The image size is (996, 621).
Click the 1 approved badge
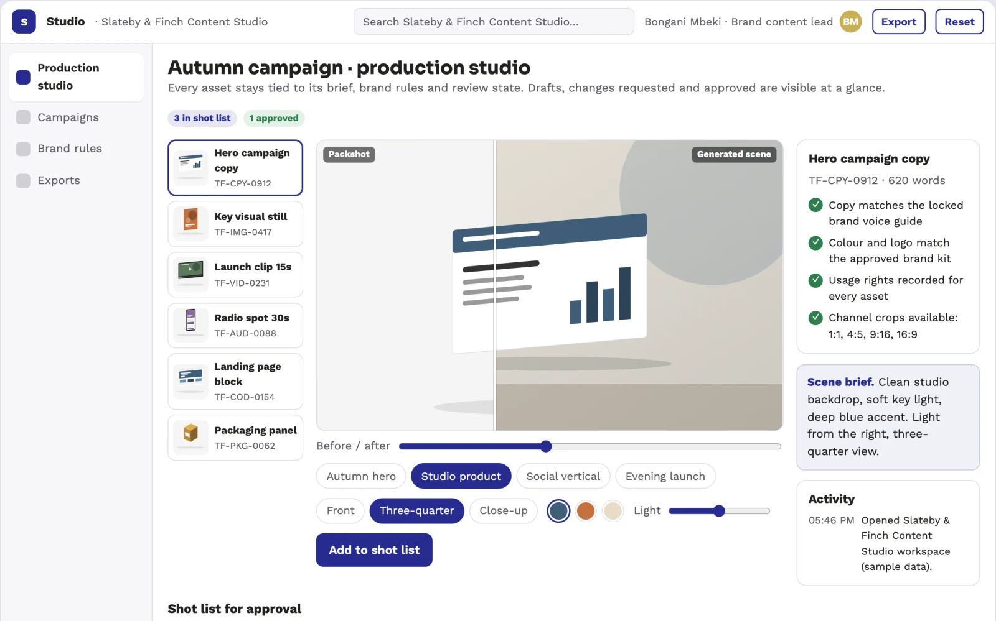click(x=274, y=118)
